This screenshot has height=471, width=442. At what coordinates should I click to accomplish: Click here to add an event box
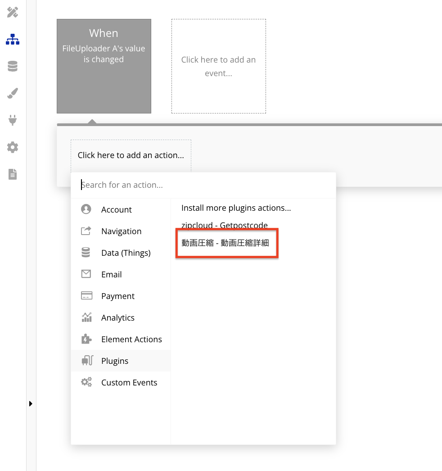pos(219,66)
